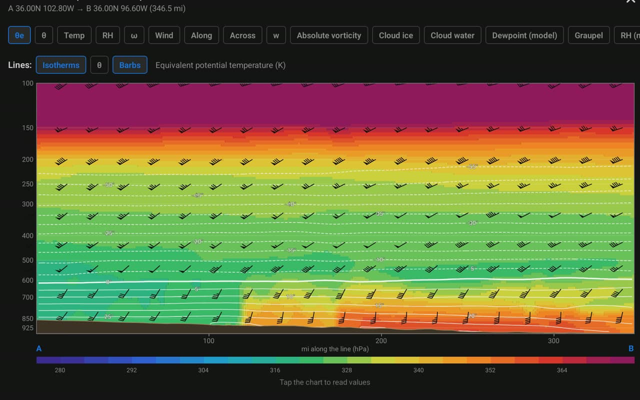Show the Wind field
640x400 pixels.
pos(164,35)
